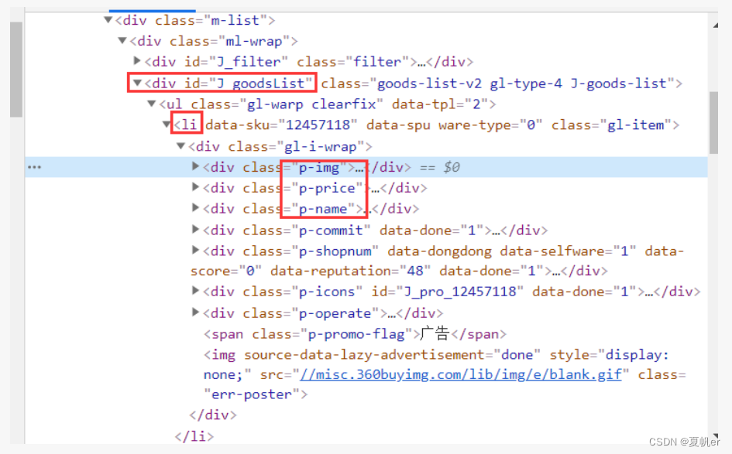Expand the p-price div node
Screen dimensions: 732x454
[195, 187]
